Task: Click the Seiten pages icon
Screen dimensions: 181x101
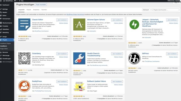Action: click(1, 15)
